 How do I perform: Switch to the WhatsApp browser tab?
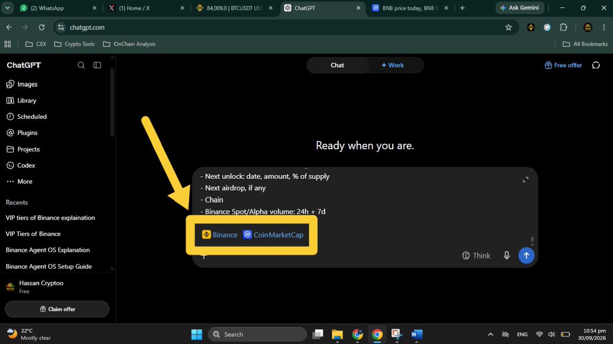pos(58,8)
